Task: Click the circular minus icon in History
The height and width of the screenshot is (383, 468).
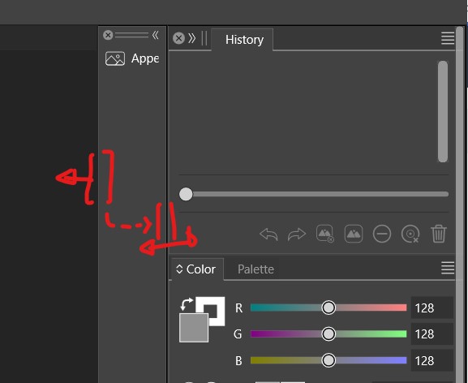Action: pyautogui.click(x=382, y=234)
